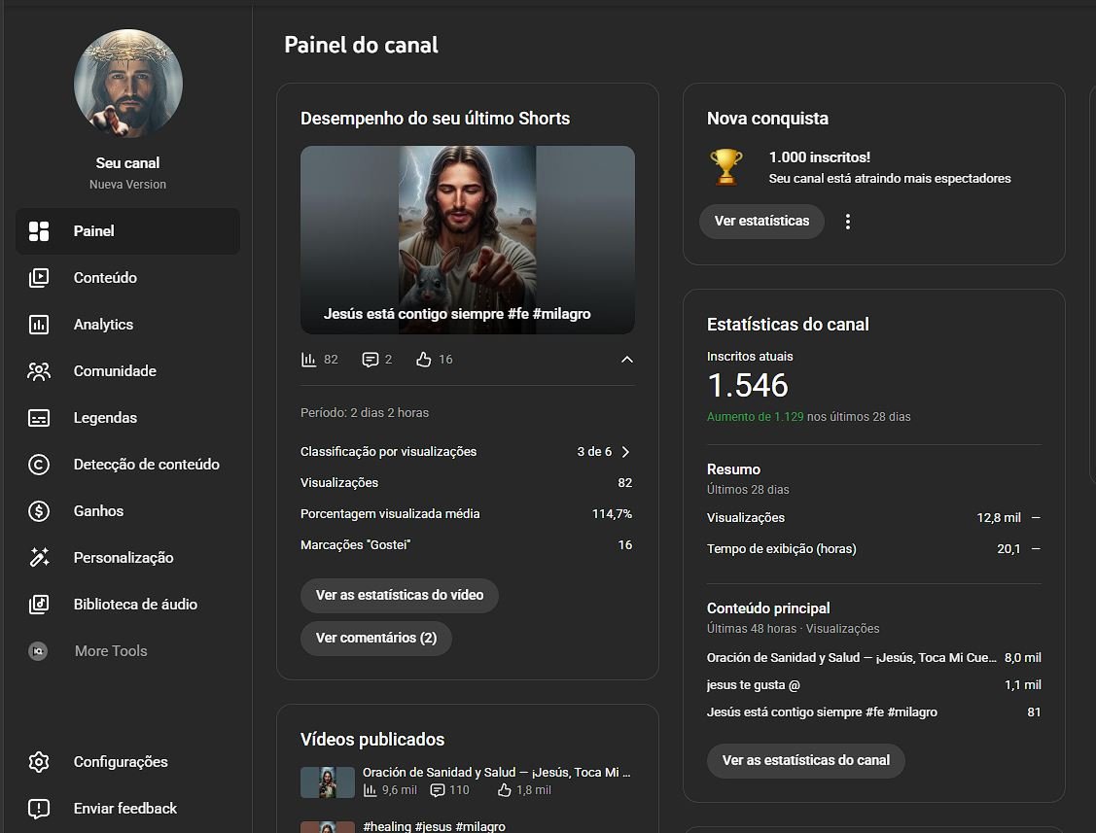The width and height of the screenshot is (1096, 833).
Task: Click the Tempo de exibição 20,1 value
Action: (1008, 549)
